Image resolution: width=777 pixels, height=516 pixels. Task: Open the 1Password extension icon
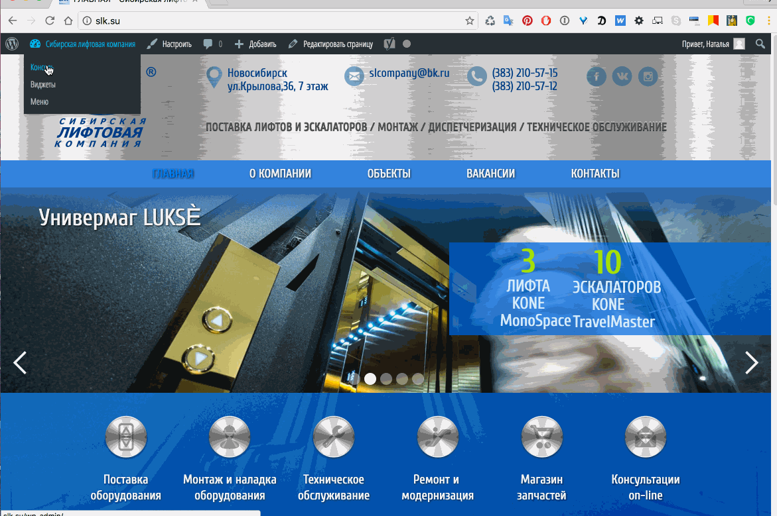point(565,21)
